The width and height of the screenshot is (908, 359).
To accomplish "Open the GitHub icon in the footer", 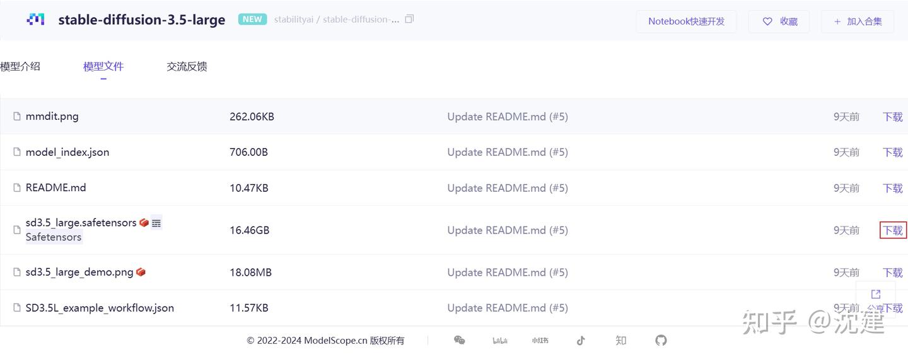I will [x=661, y=340].
